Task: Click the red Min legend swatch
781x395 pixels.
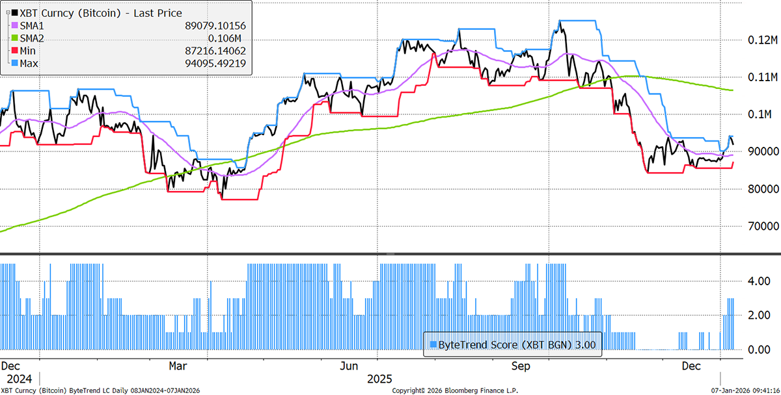Action: click(x=15, y=50)
